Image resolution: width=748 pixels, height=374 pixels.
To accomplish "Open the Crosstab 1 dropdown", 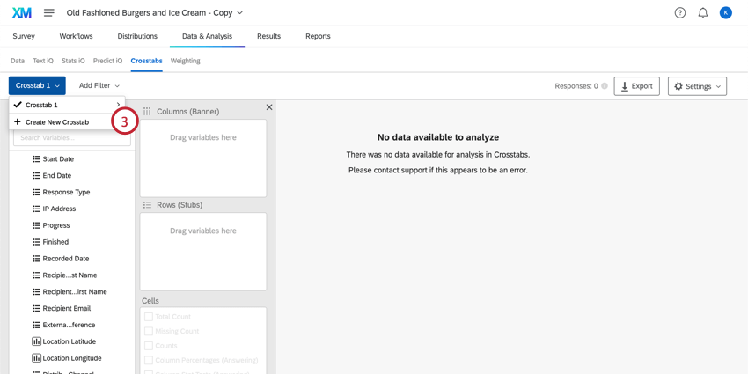I will (37, 85).
